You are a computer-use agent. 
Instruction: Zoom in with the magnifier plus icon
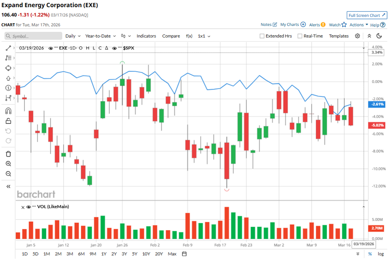click(8, 164)
